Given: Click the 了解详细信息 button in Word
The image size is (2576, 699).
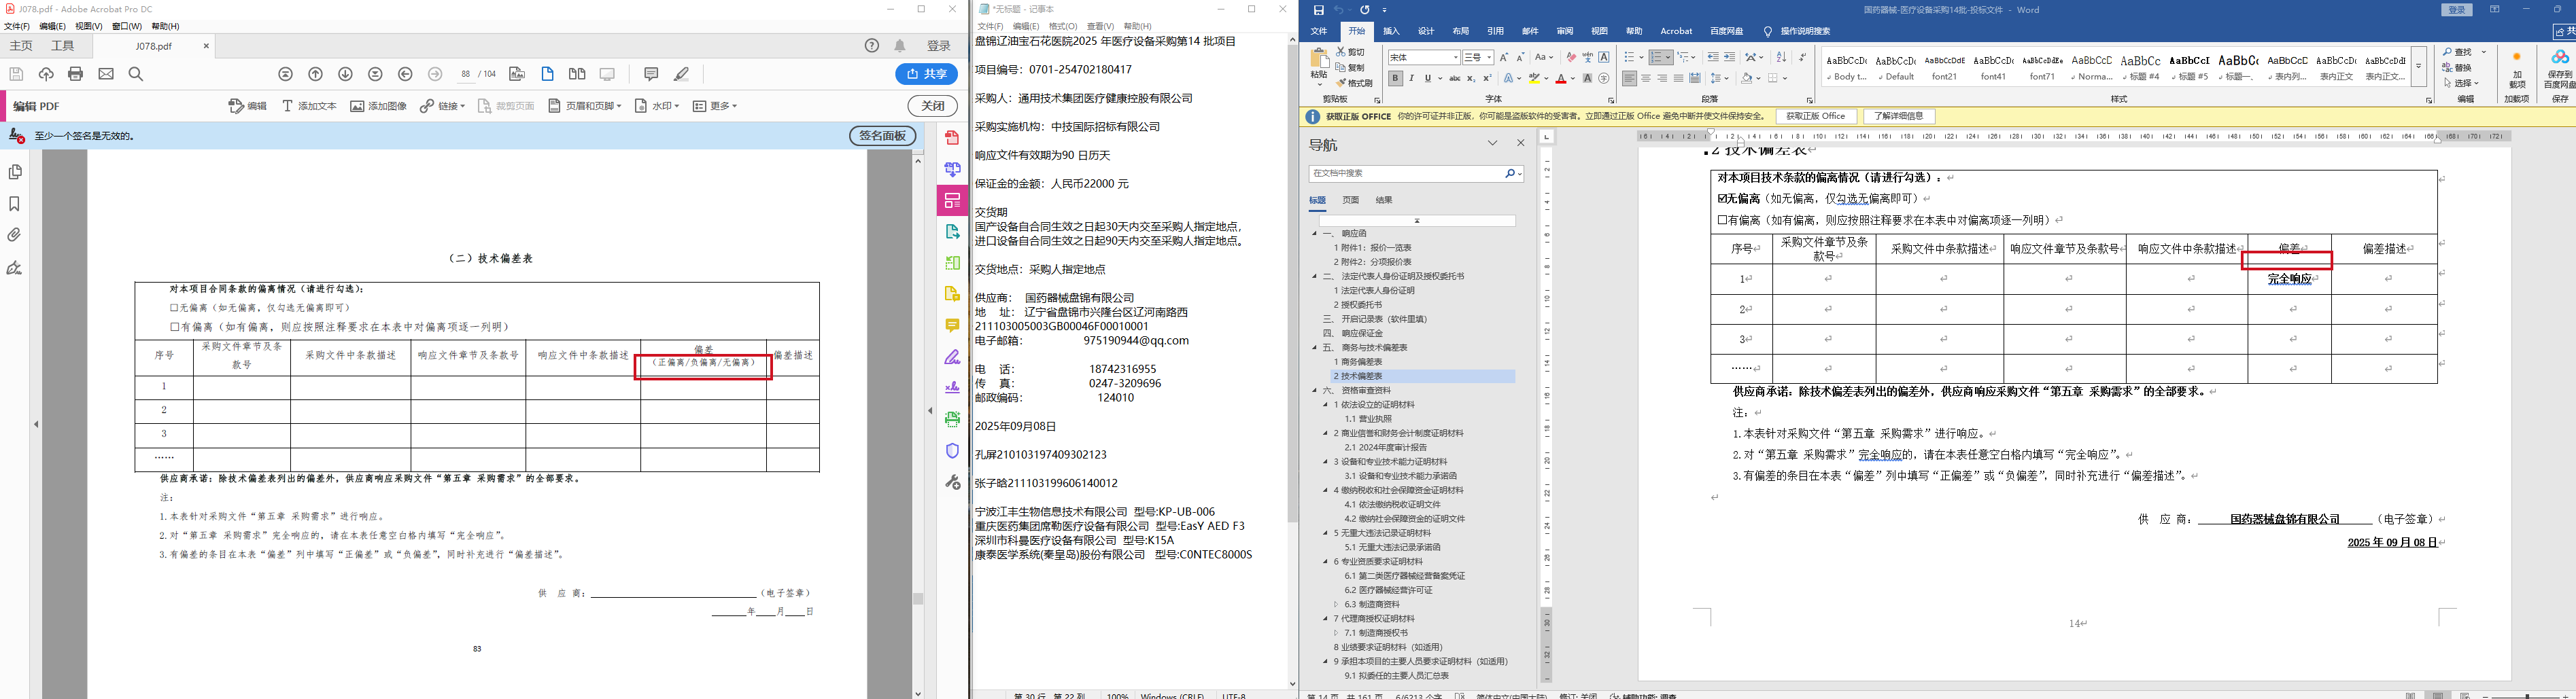Looking at the screenshot, I should click(1899, 117).
